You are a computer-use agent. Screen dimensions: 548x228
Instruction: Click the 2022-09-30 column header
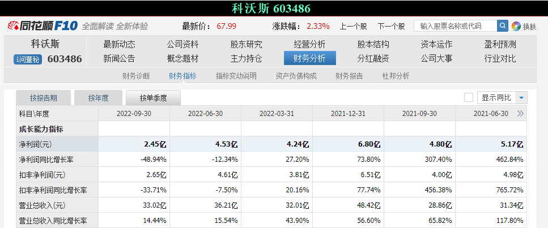(134, 114)
